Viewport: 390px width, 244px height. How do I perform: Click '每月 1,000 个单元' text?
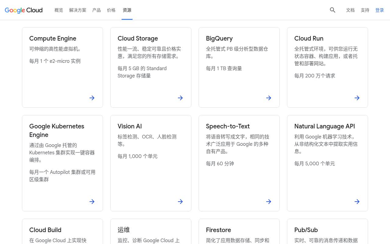click(x=138, y=156)
